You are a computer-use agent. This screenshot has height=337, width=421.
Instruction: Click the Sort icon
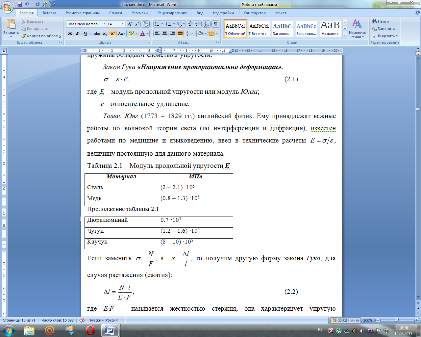(x=207, y=24)
